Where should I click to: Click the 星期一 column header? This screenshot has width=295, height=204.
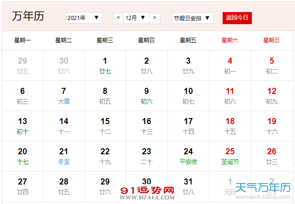tap(22, 40)
